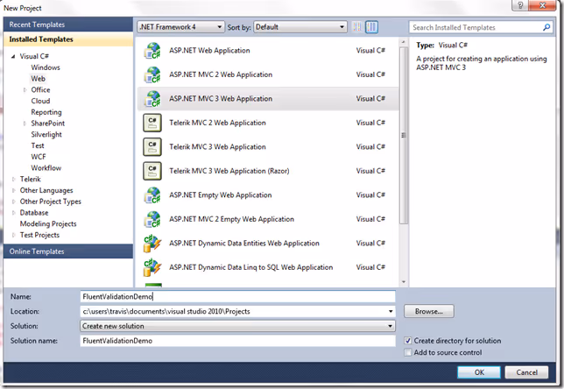
Task: Click in the project Name field
Action: click(x=237, y=296)
